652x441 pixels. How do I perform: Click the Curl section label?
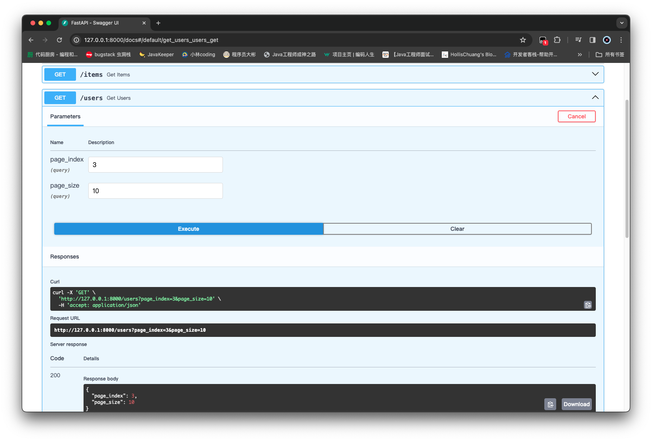coord(55,282)
